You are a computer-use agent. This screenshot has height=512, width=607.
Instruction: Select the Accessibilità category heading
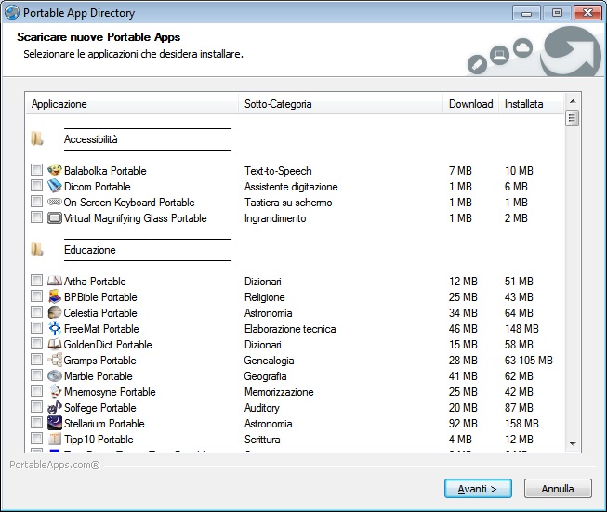point(90,139)
